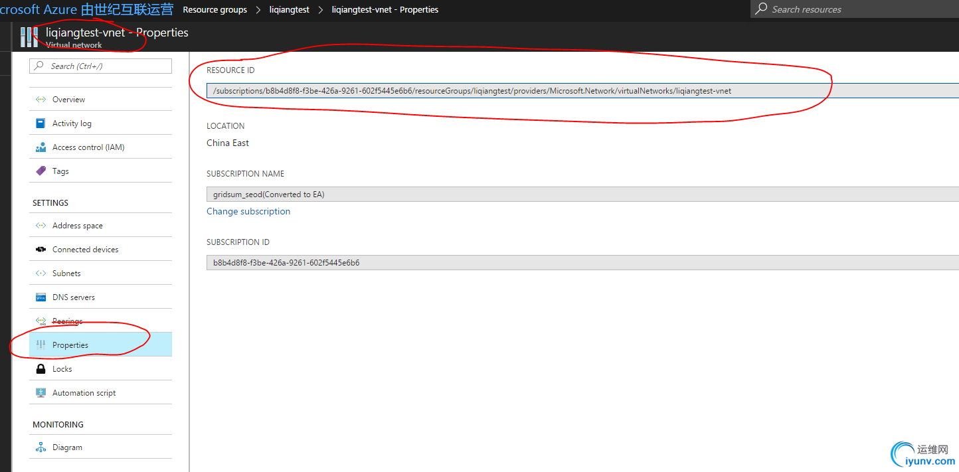
Task: Open the Address space settings
Action: pos(100,226)
